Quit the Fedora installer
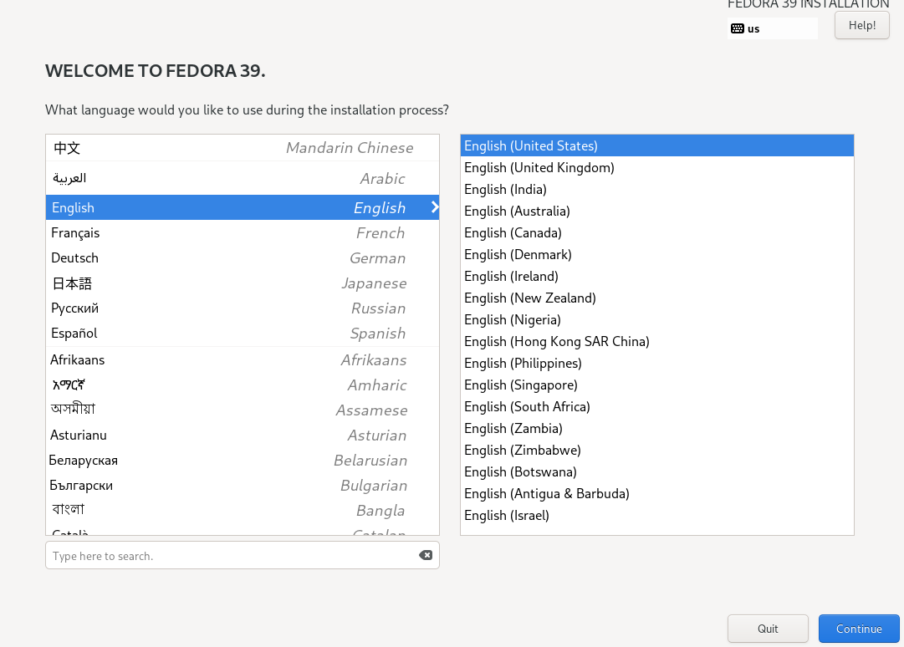The width and height of the screenshot is (904, 647). click(768, 629)
